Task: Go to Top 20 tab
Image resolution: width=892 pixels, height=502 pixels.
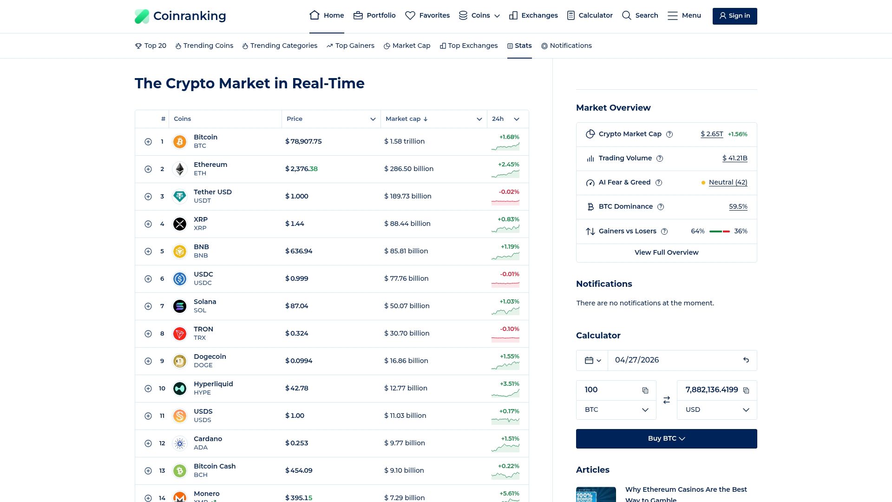Action: click(x=151, y=46)
